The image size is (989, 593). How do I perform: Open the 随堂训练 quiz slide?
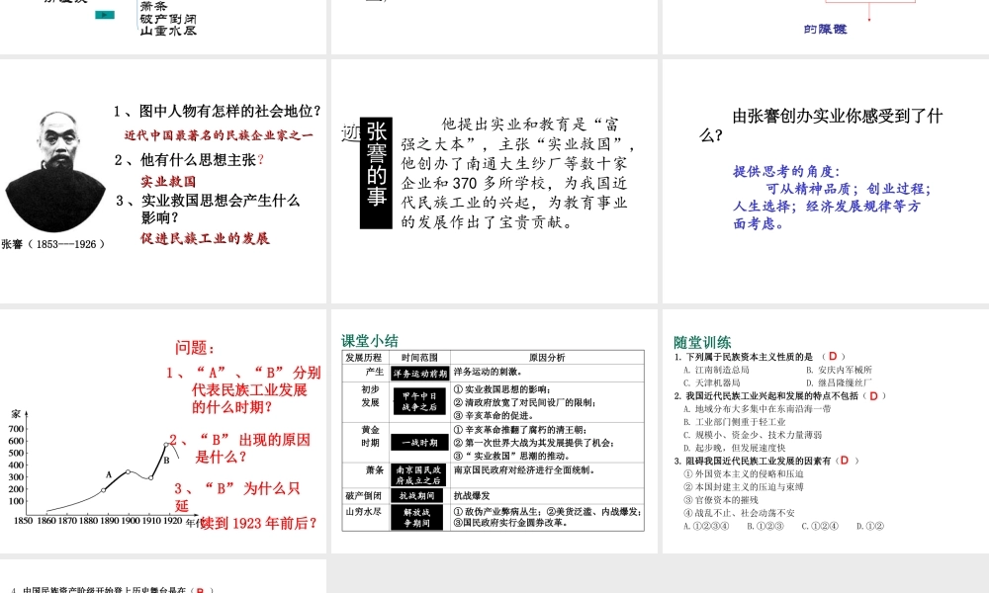tap(826, 432)
